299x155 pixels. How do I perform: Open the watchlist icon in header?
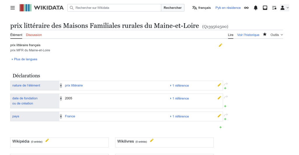pyautogui.click(x=274, y=8)
